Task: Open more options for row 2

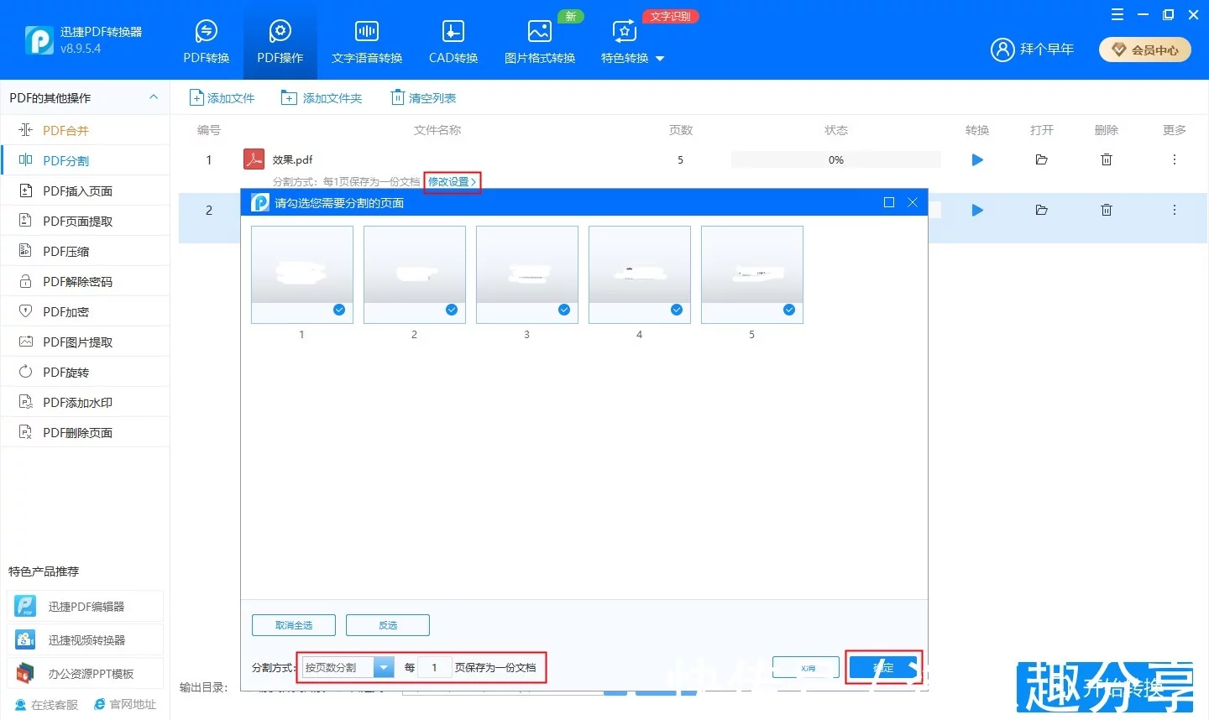Action: click(1174, 210)
